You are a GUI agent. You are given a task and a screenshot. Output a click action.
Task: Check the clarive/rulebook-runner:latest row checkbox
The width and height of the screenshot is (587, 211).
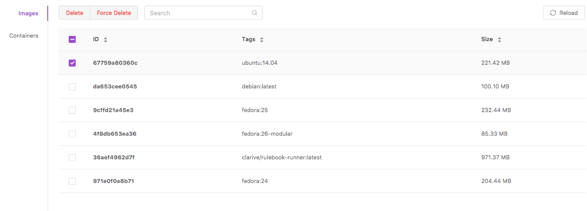[72, 158]
